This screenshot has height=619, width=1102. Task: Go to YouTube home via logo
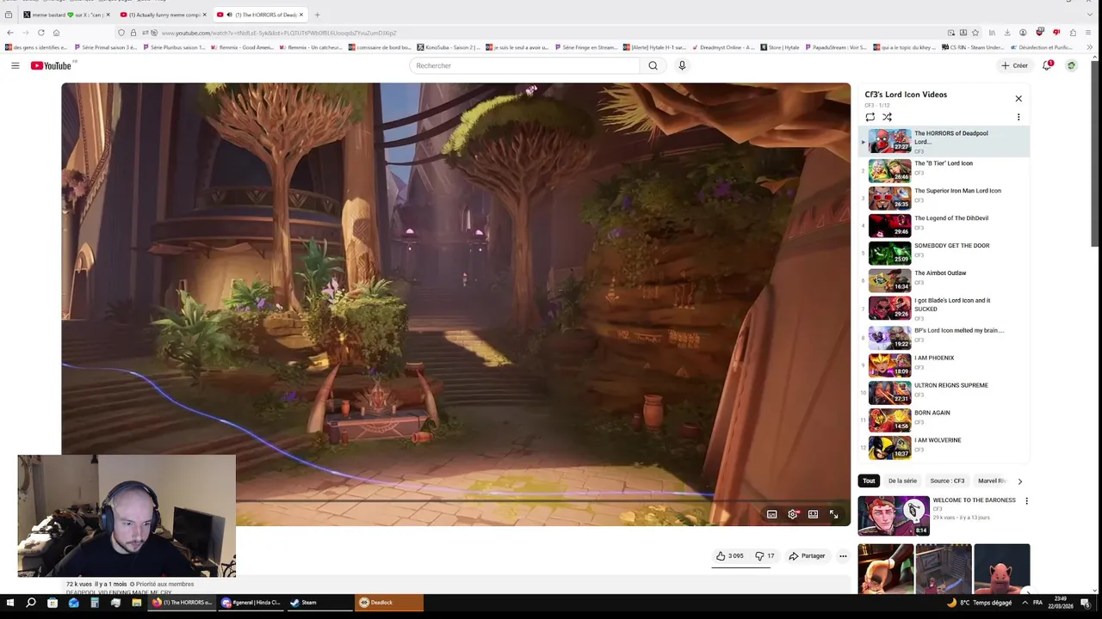(x=51, y=65)
